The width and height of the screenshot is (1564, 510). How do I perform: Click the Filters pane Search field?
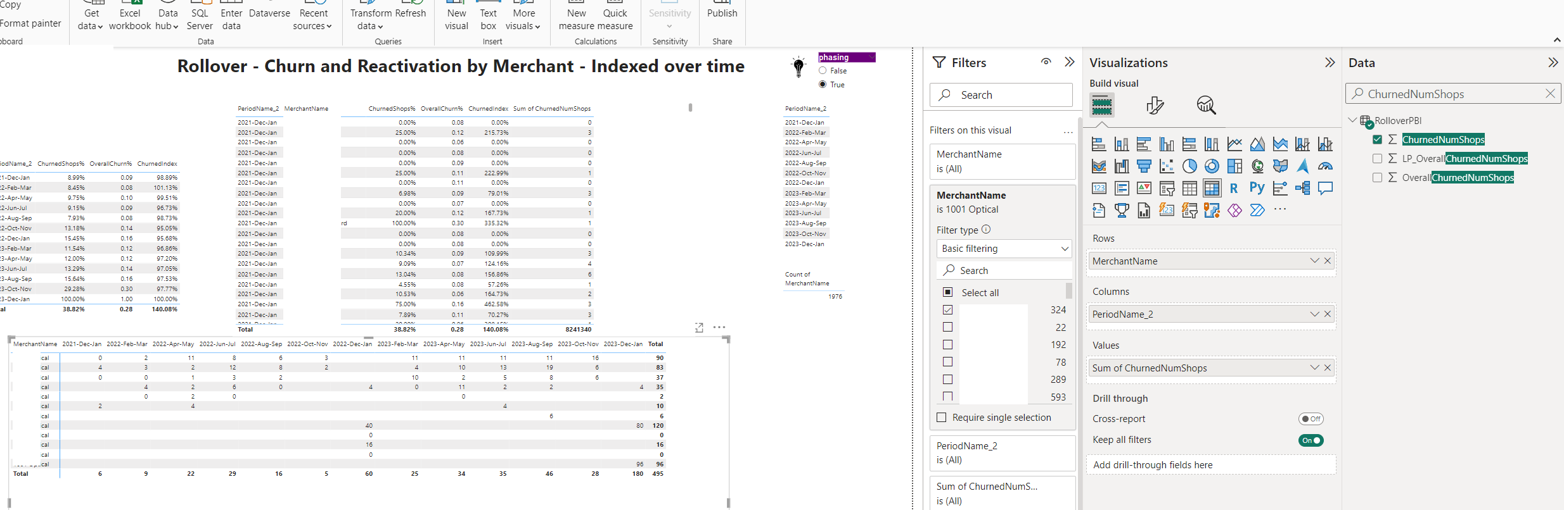pos(1001,95)
